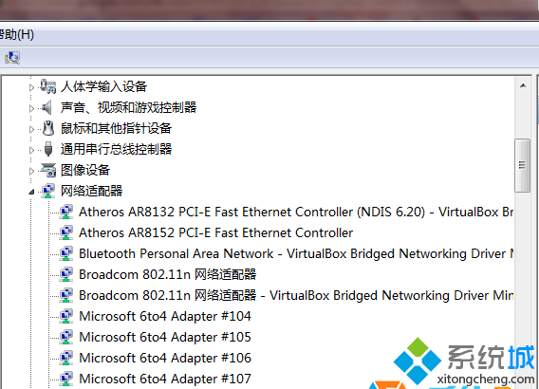Screen dimensions: 539x389
Task: Select Atheros AR8132 PCI-E Fast Ethernet Controller
Action: pyautogui.click(x=296, y=212)
